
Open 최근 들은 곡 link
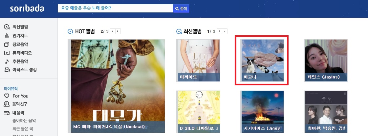23,129
